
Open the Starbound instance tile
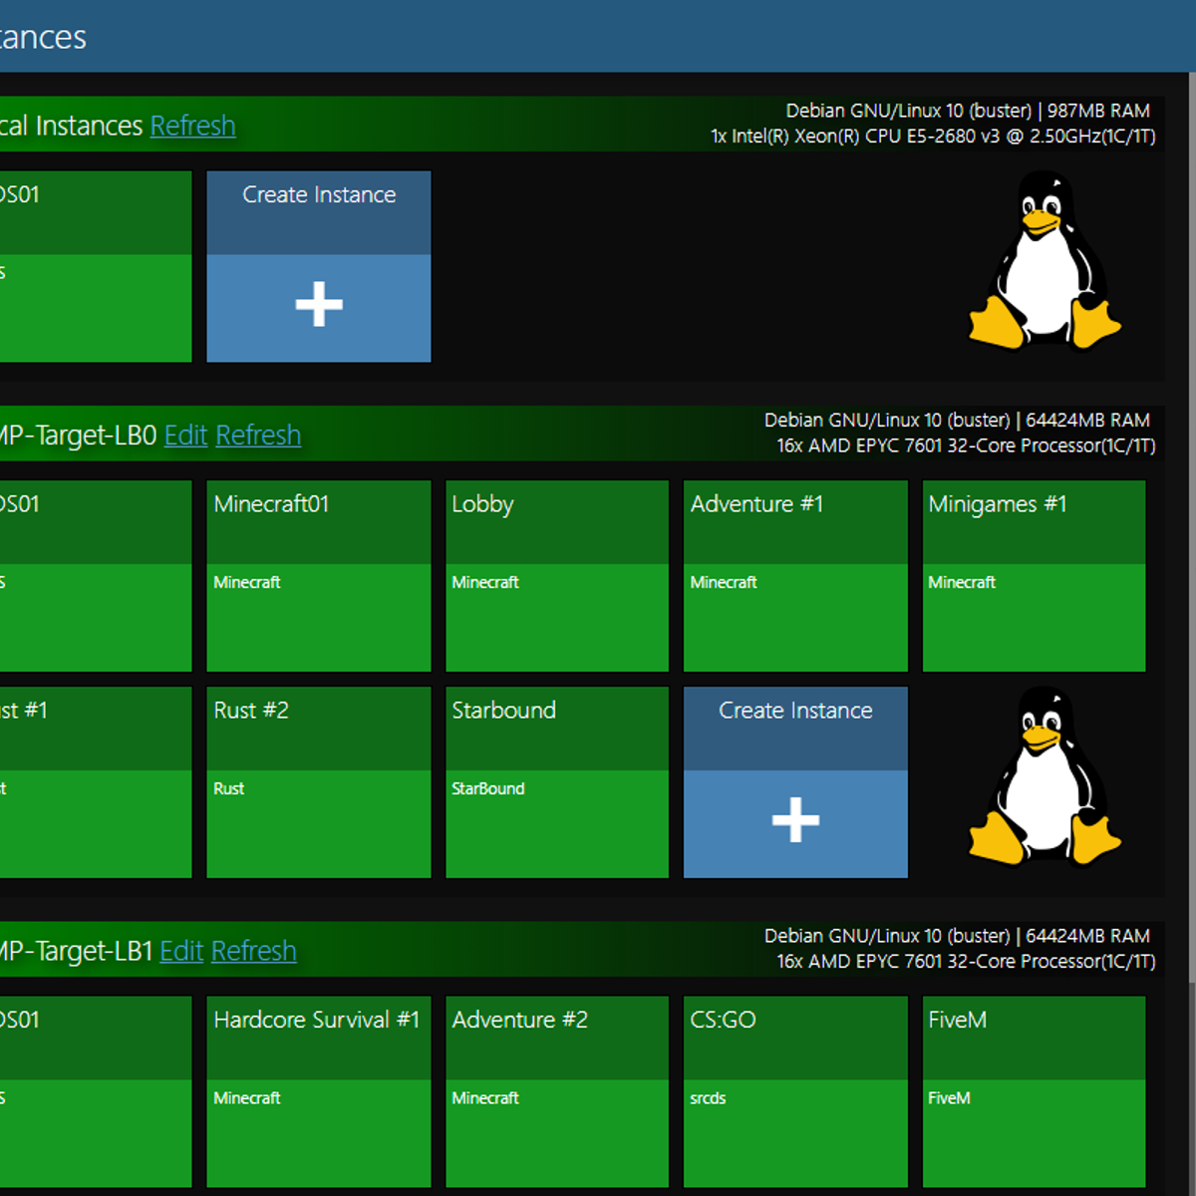click(x=557, y=782)
